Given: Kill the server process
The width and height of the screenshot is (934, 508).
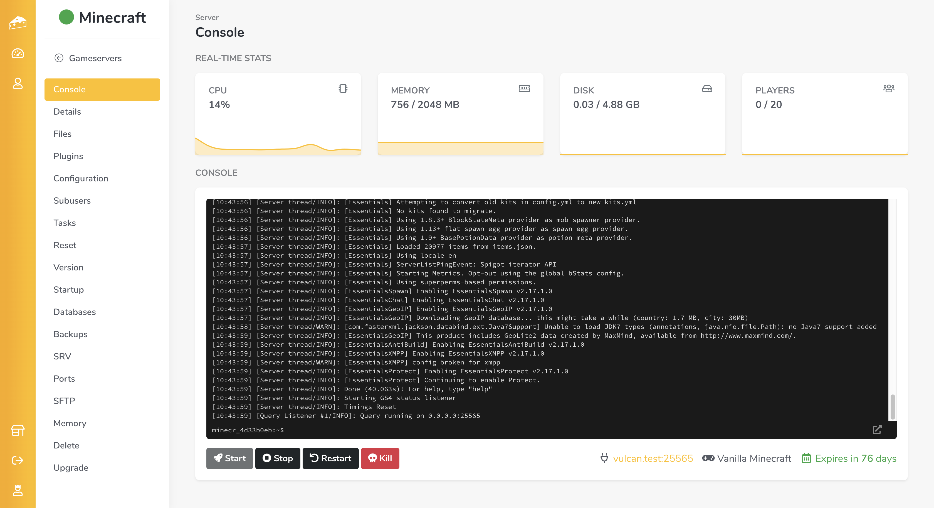Looking at the screenshot, I should [380, 458].
